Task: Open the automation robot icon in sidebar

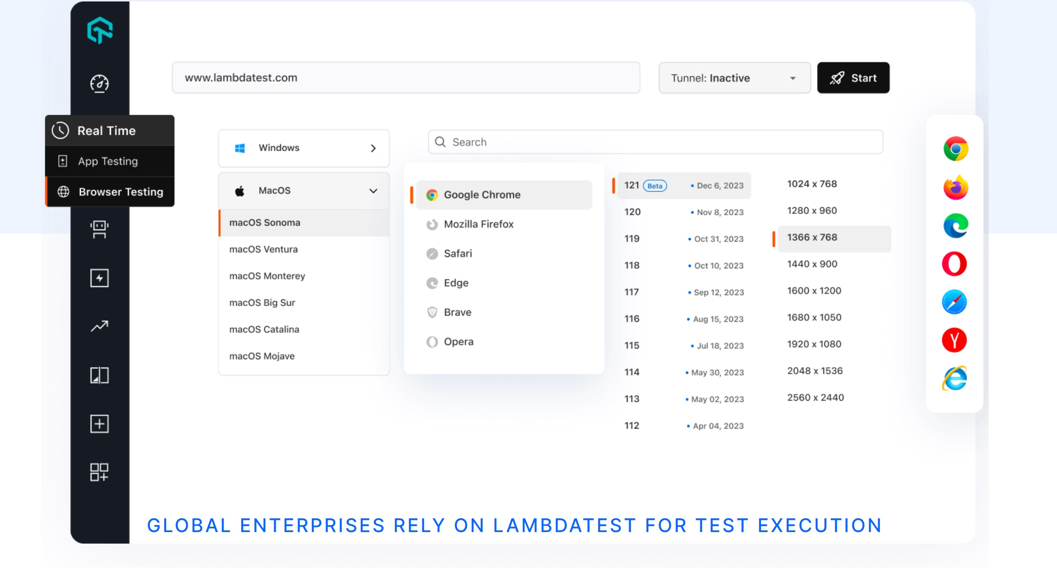Action: tap(100, 229)
